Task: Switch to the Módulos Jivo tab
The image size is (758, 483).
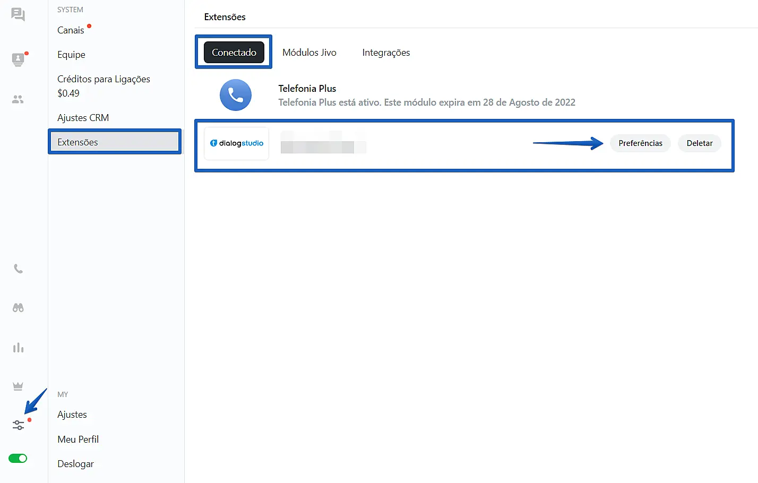Action: point(309,53)
